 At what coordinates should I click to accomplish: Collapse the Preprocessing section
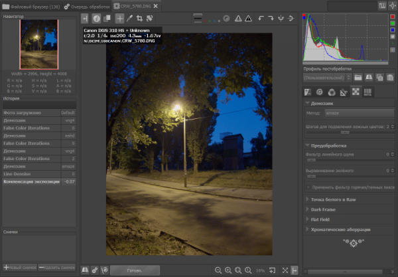(307, 145)
